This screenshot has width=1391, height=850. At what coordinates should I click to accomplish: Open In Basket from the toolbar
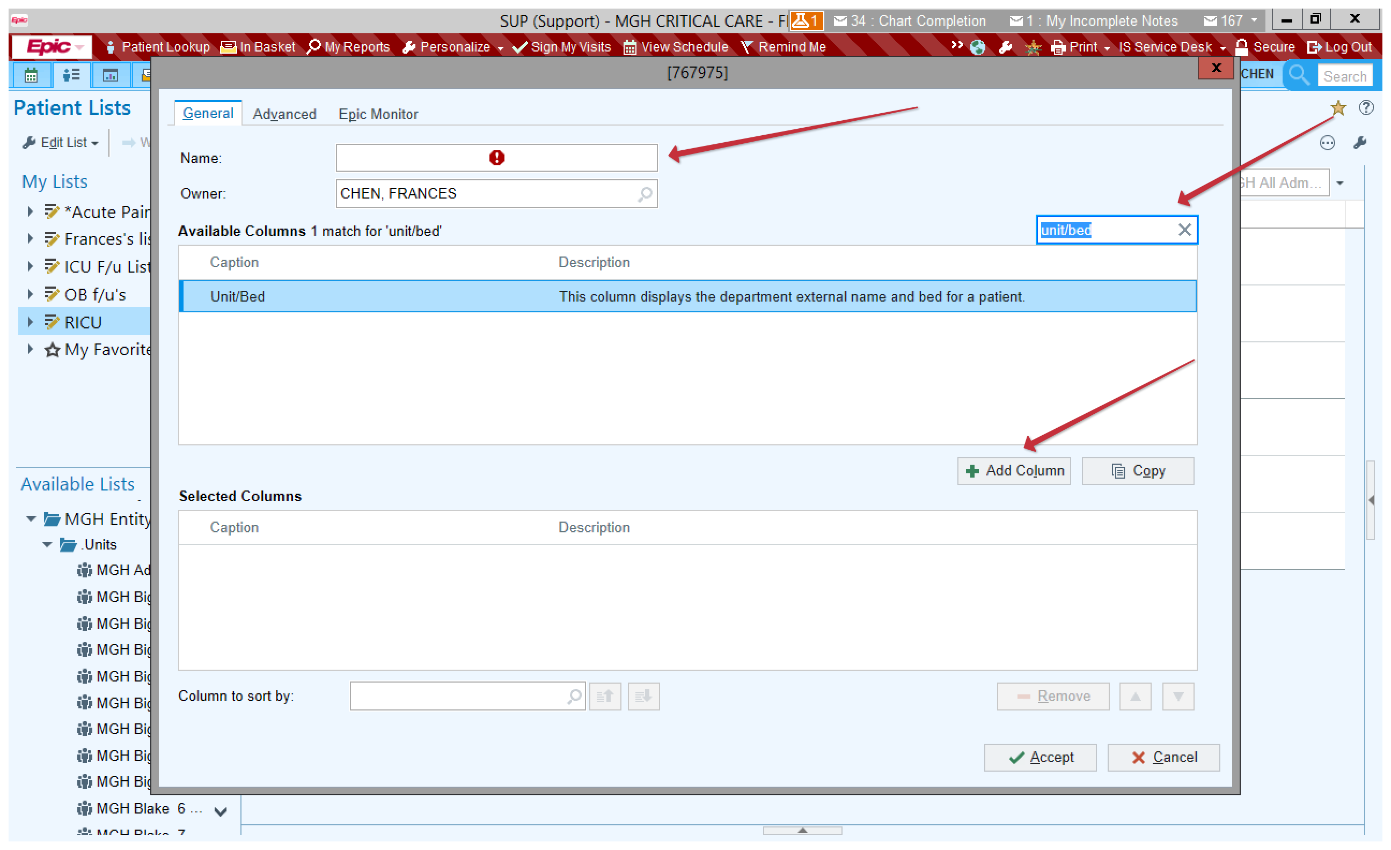pos(258,47)
